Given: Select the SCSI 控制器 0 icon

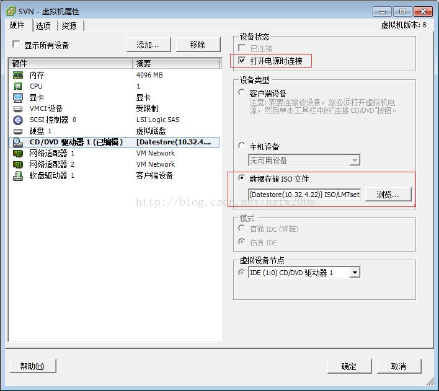Looking at the screenshot, I should pyautogui.click(x=18, y=120).
